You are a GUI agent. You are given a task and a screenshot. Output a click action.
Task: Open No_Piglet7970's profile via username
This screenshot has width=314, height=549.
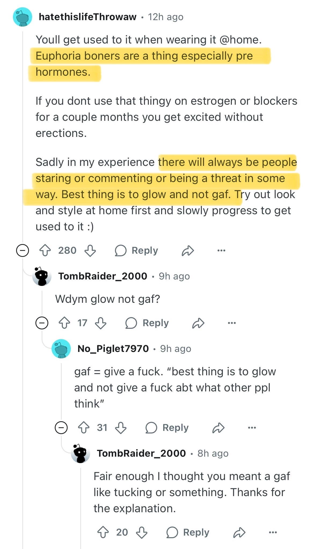(113, 348)
